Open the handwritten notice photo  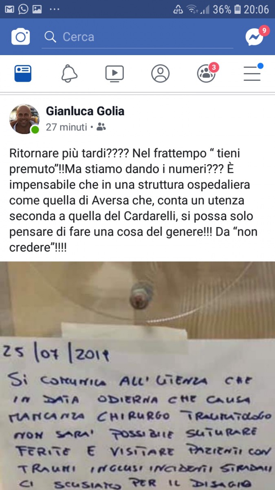[x=137, y=376]
